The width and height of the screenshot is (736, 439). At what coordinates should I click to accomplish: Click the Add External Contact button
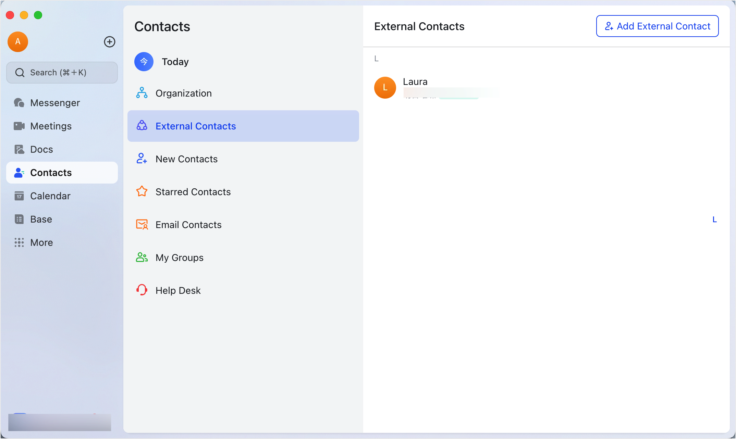pos(657,26)
